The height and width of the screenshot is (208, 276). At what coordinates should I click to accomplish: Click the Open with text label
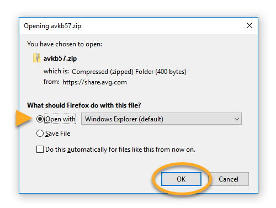(60, 119)
